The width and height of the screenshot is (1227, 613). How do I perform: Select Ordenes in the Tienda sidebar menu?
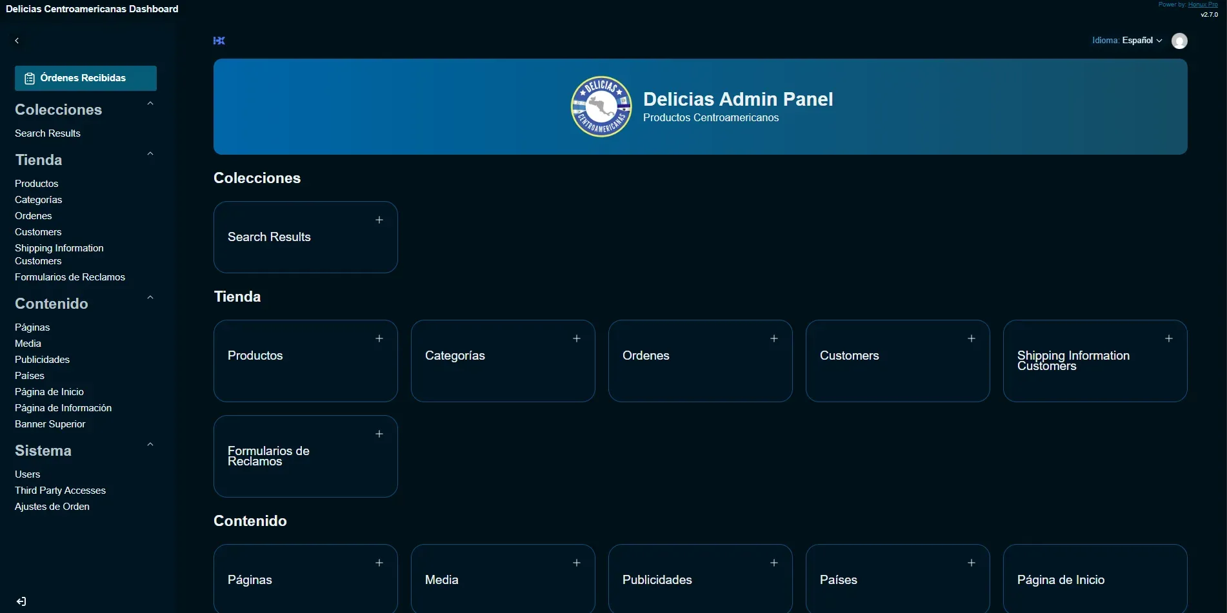pos(33,215)
